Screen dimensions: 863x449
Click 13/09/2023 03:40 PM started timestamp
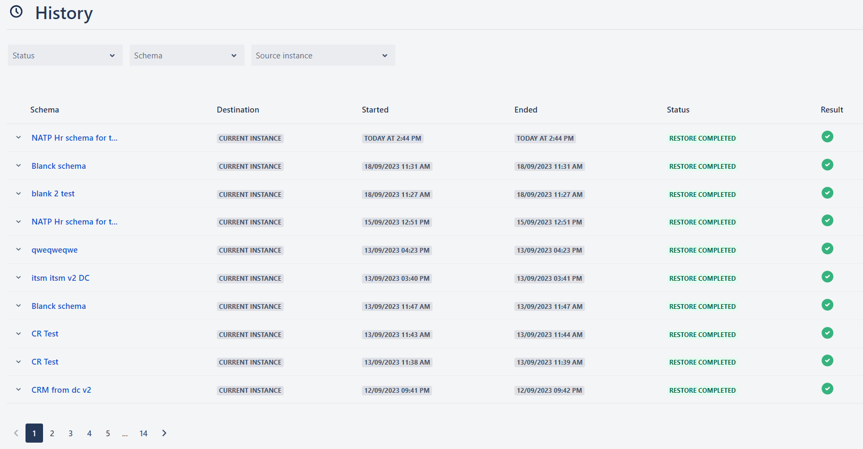[397, 279]
